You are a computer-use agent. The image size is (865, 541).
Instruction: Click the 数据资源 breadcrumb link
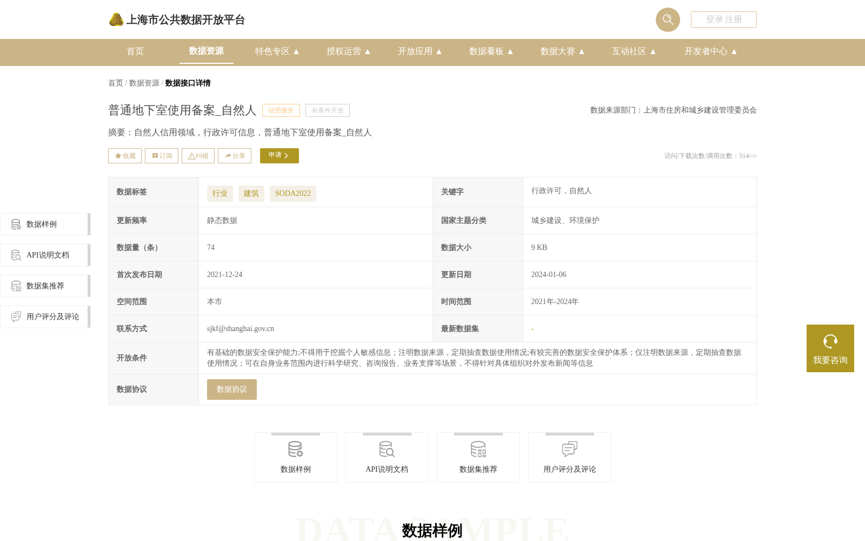[144, 83]
